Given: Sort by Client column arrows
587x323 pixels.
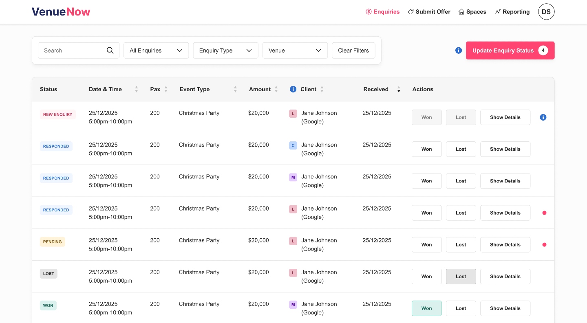Looking at the screenshot, I should pos(322,89).
